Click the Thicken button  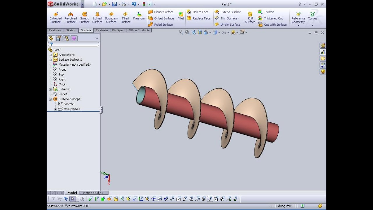point(266,12)
